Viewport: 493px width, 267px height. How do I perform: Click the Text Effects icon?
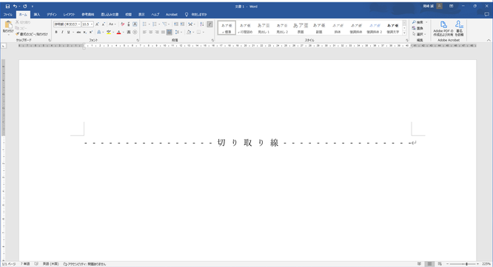point(99,32)
